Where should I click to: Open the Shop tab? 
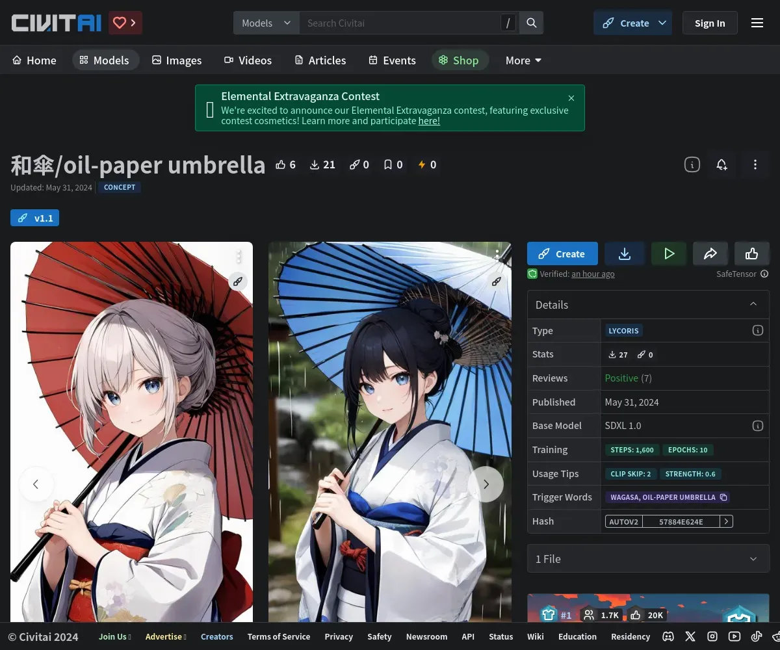click(459, 60)
